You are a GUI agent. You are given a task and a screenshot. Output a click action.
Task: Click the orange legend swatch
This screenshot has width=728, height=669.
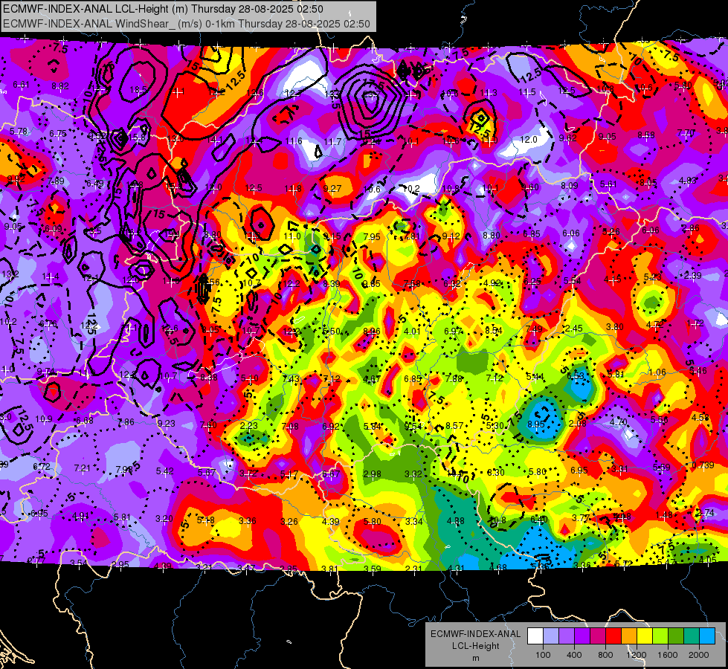pos(628,636)
